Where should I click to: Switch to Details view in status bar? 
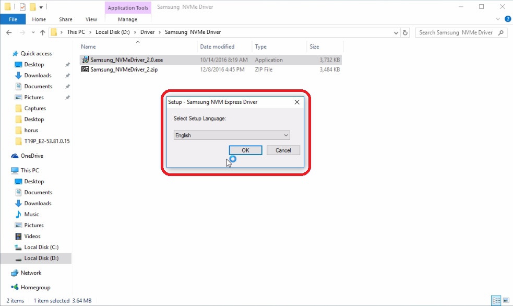coord(496,300)
